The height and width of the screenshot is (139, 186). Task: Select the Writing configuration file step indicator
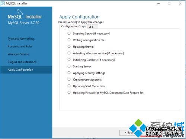69,40
